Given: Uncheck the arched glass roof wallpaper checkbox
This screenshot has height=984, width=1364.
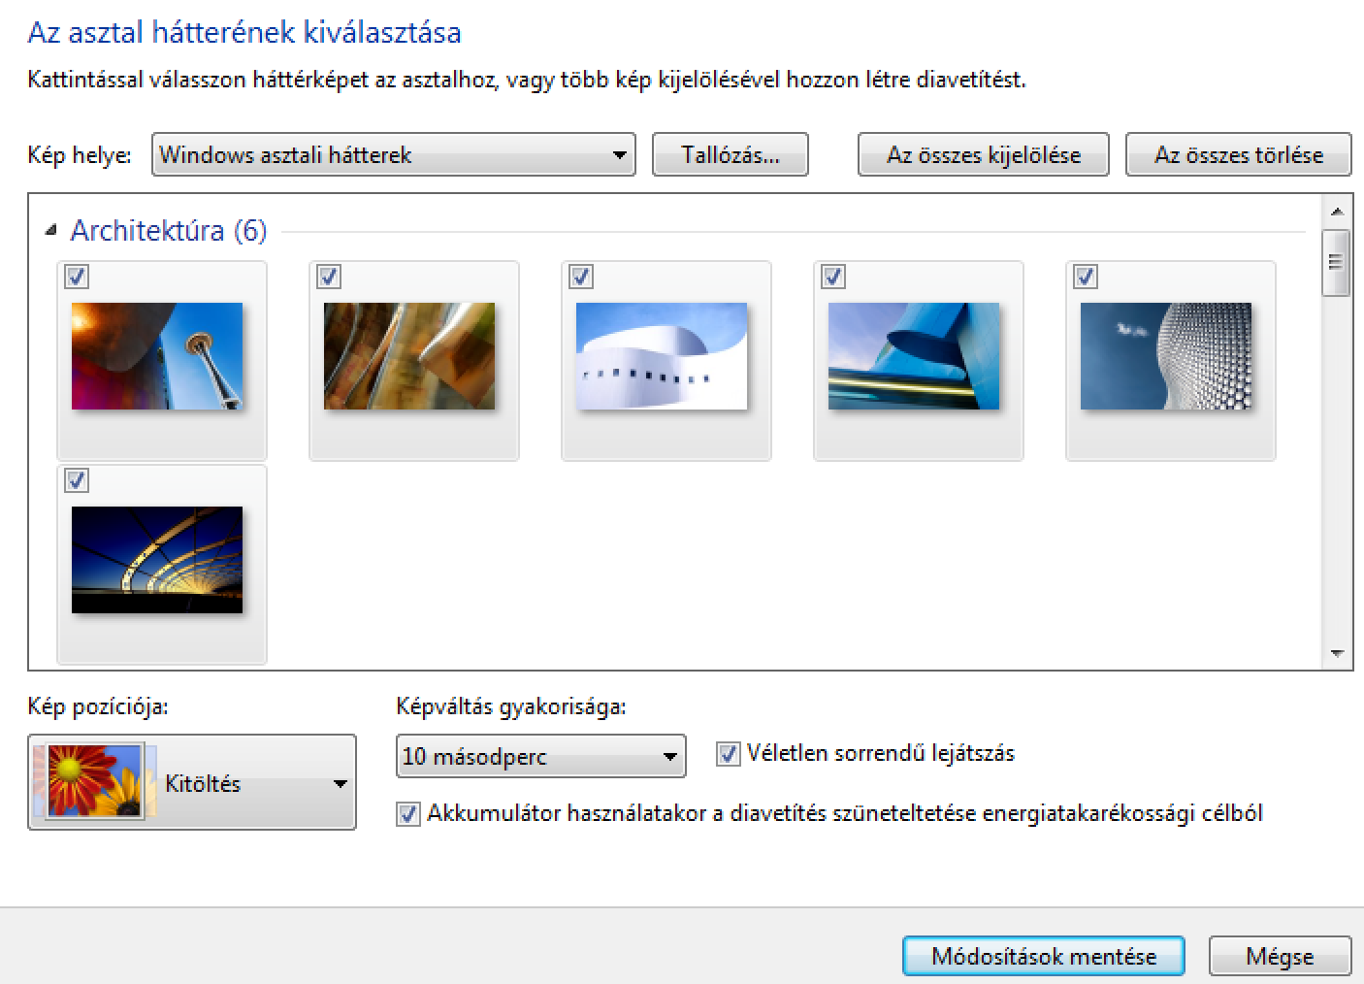Looking at the screenshot, I should coord(77,480).
